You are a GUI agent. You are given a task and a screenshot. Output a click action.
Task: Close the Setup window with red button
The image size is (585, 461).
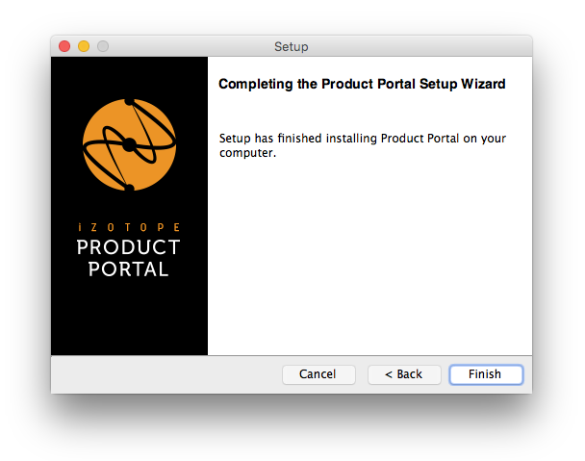point(64,46)
